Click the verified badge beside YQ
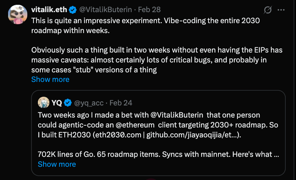This screenshot has height=180, width=296. [68, 103]
